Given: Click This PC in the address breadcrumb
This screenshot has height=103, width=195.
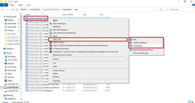Looking at the screenshot, I should tap(24, 9).
